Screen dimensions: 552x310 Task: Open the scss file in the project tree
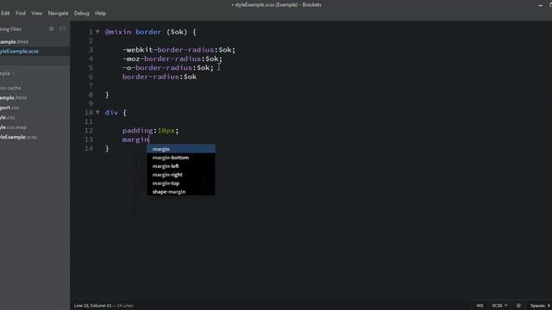tap(19, 137)
